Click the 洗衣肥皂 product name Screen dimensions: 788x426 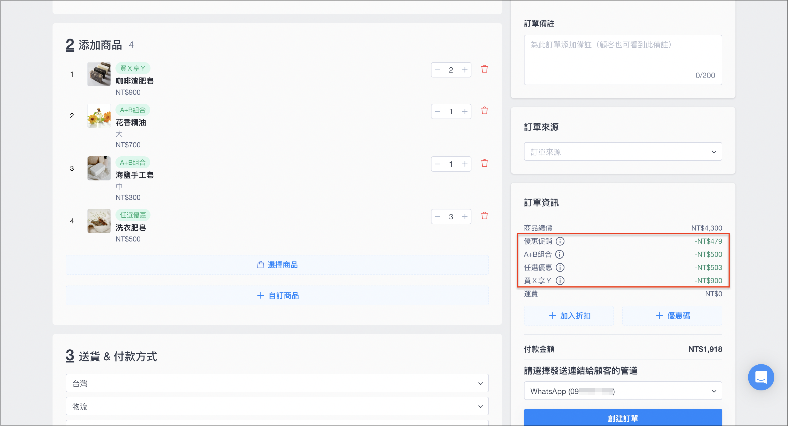pos(131,228)
